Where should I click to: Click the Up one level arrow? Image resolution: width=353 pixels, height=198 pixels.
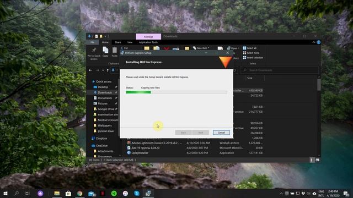tap(108, 70)
